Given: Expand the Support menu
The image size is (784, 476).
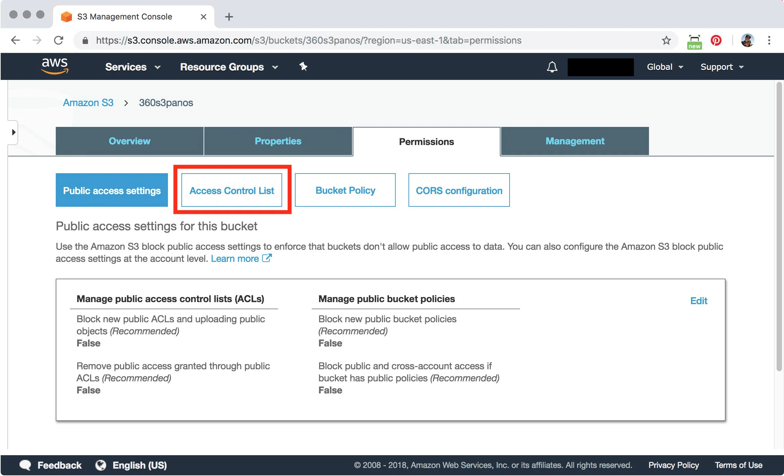Looking at the screenshot, I should pos(722,67).
